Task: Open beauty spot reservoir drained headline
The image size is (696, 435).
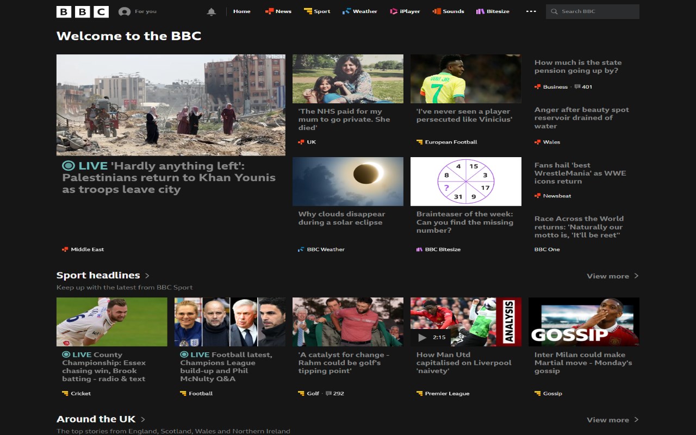Action: (x=582, y=117)
